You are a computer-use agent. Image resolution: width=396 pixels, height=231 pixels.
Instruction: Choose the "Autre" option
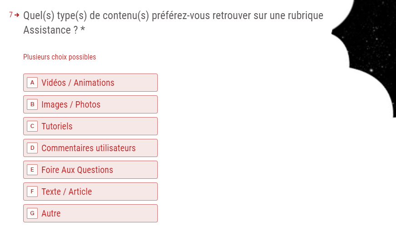click(x=90, y=213)
